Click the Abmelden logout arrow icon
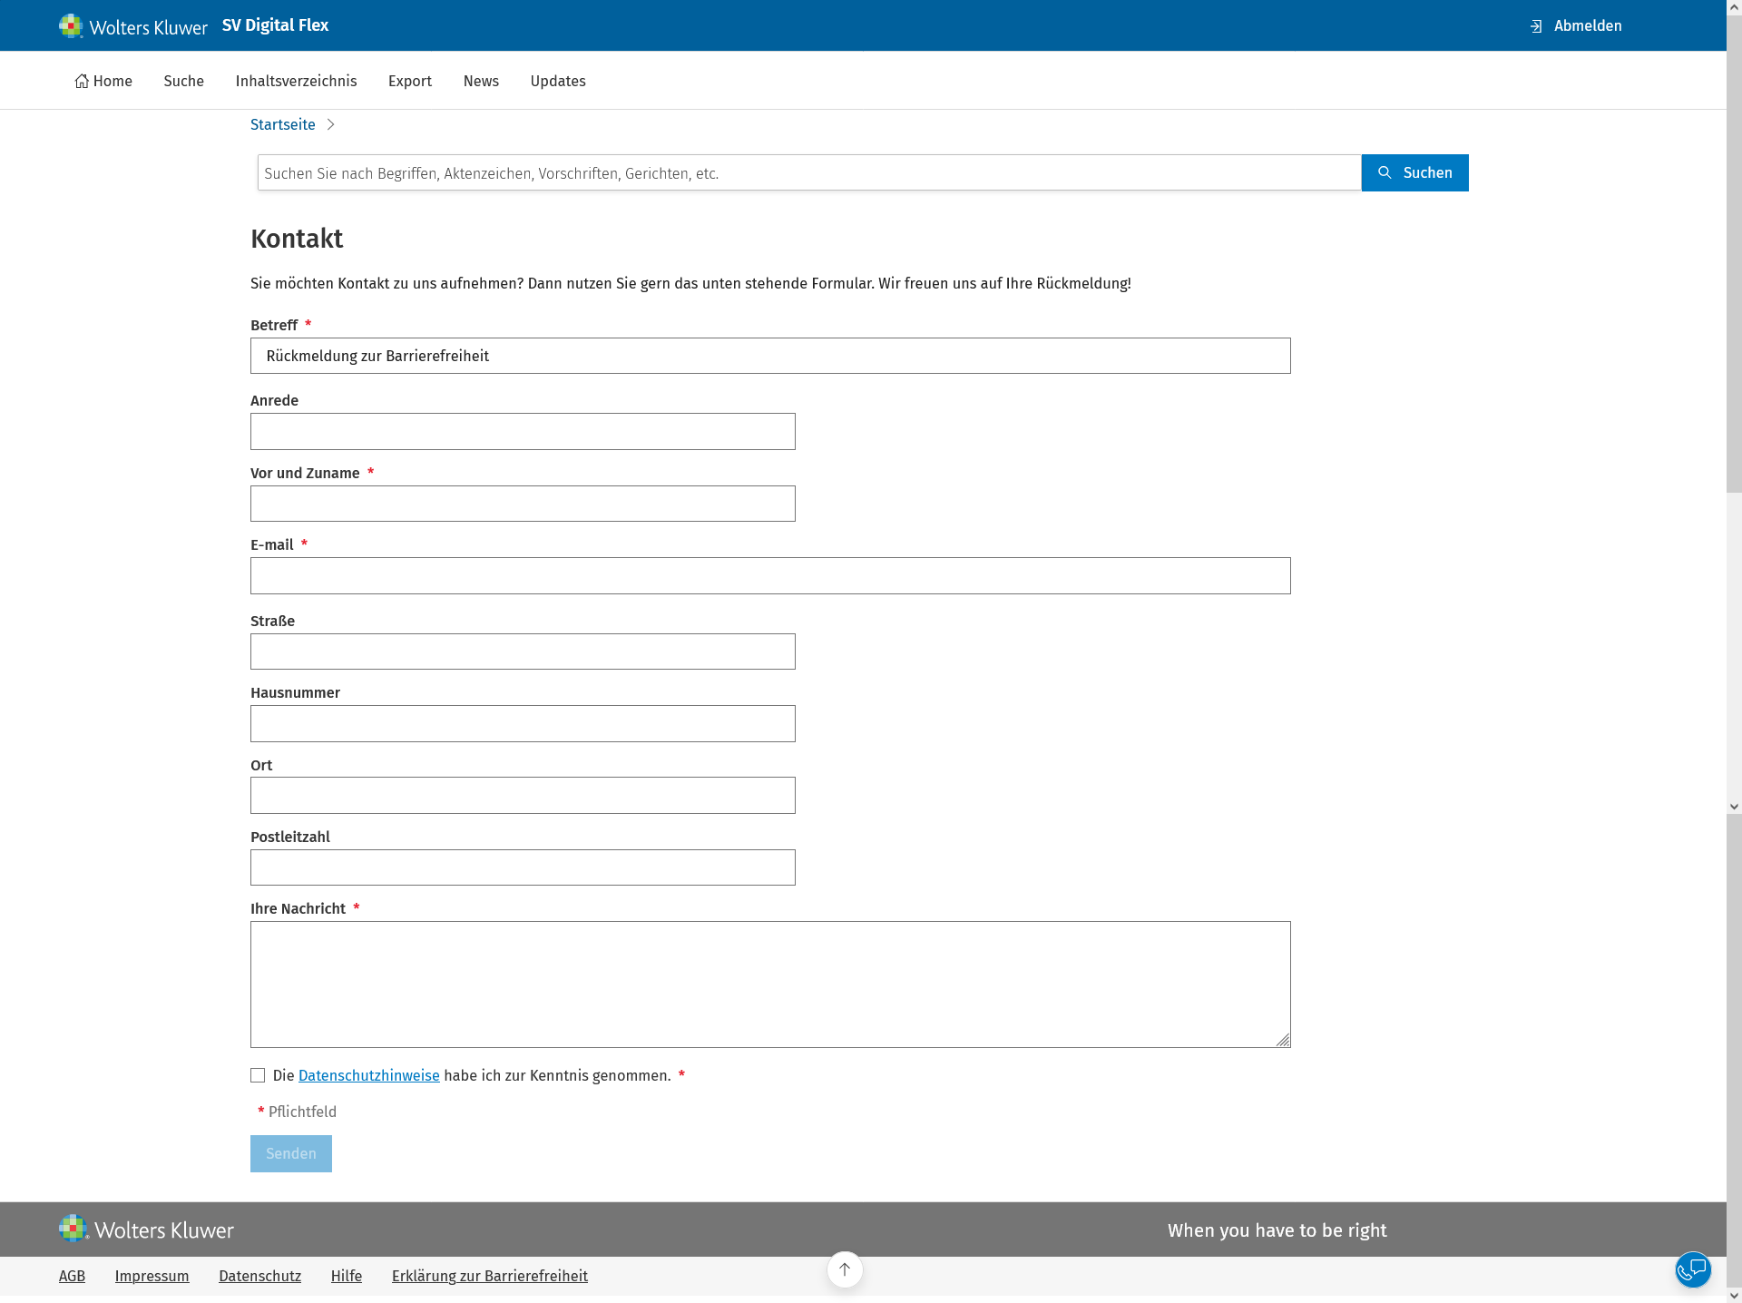Image resolution: width=1742 pixels, height=1303 pixels. pos(1536,26)
